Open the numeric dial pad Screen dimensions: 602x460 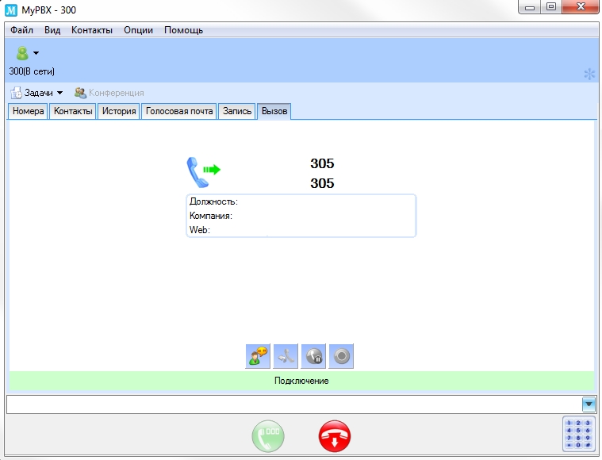tap(578, 435)
